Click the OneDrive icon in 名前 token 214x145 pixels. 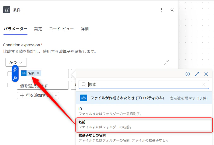[x=24, y=73]
